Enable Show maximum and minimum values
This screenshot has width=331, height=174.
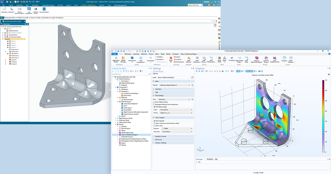(x=154, y=123)
